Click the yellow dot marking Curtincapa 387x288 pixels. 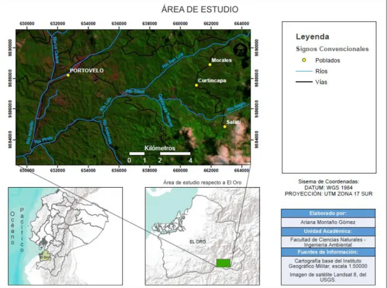[197, 85]
